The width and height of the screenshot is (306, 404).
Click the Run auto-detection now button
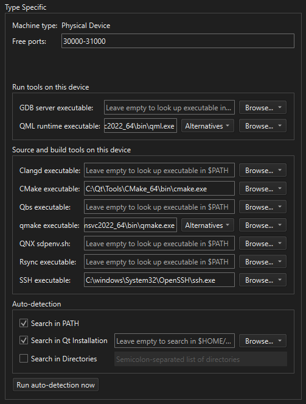tap(55, 385)
